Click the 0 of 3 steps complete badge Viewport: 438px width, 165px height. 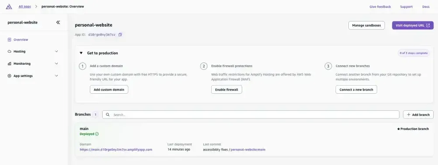coord(414,53)
